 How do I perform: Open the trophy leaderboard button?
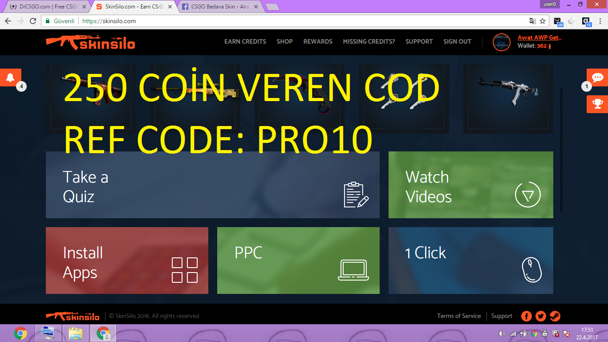point(597,104)
